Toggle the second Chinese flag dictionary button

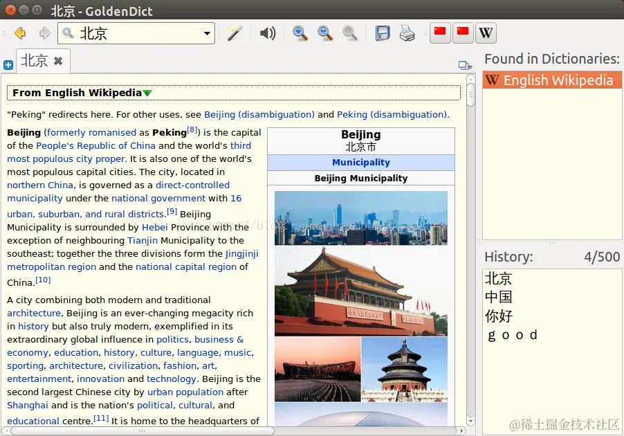click(x=463, y=33)
